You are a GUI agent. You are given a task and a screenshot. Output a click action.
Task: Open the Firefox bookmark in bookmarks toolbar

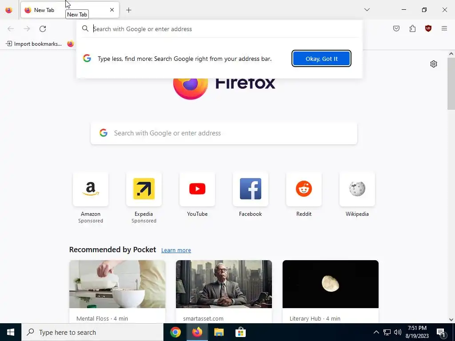[71, 44]
